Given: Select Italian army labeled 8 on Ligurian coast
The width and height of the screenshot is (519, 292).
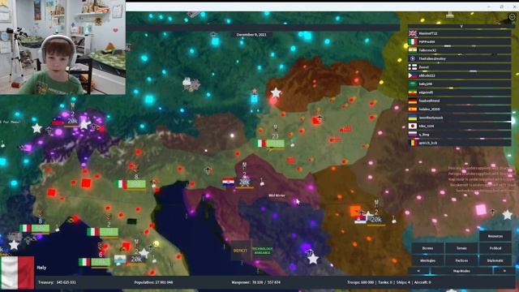Looking at the screenshot, I should [x=34, y=228].
